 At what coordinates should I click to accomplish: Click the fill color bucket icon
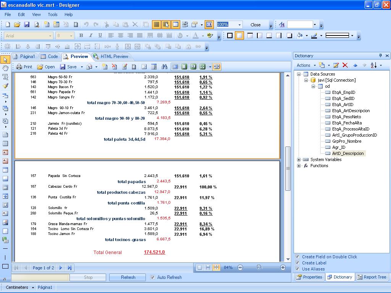coord(300,35)
